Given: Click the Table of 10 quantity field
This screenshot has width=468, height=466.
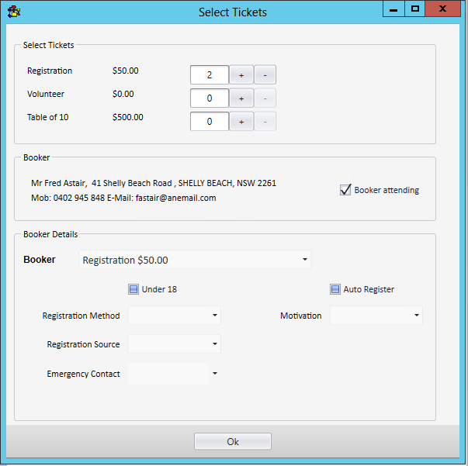Looking at the screenshot, I should tap(210, 122).
